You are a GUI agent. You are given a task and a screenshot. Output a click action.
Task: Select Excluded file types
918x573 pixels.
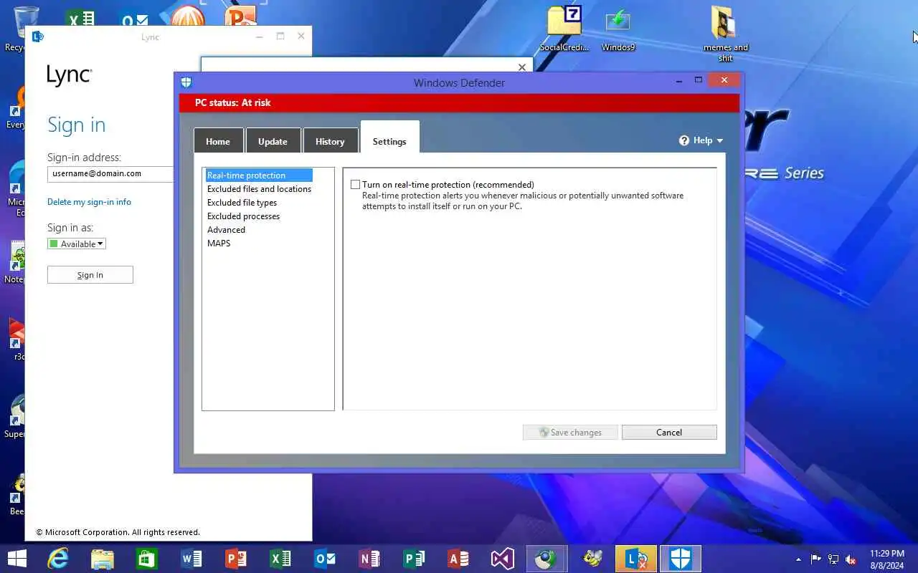pos(242,203)
